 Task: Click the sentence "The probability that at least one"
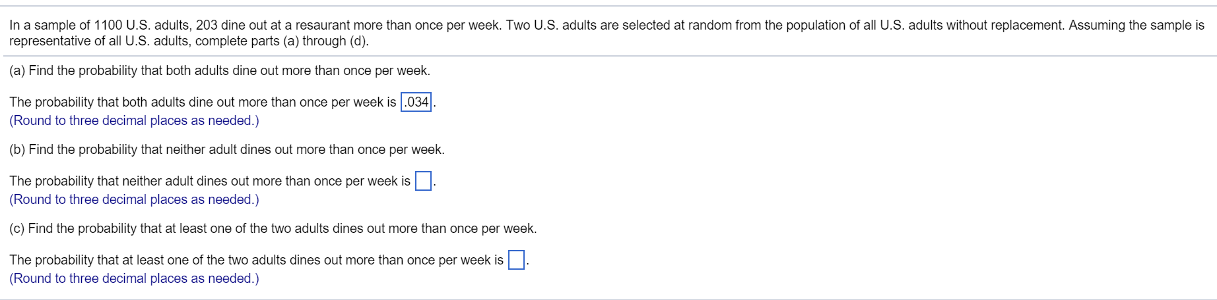click(256, 260)
